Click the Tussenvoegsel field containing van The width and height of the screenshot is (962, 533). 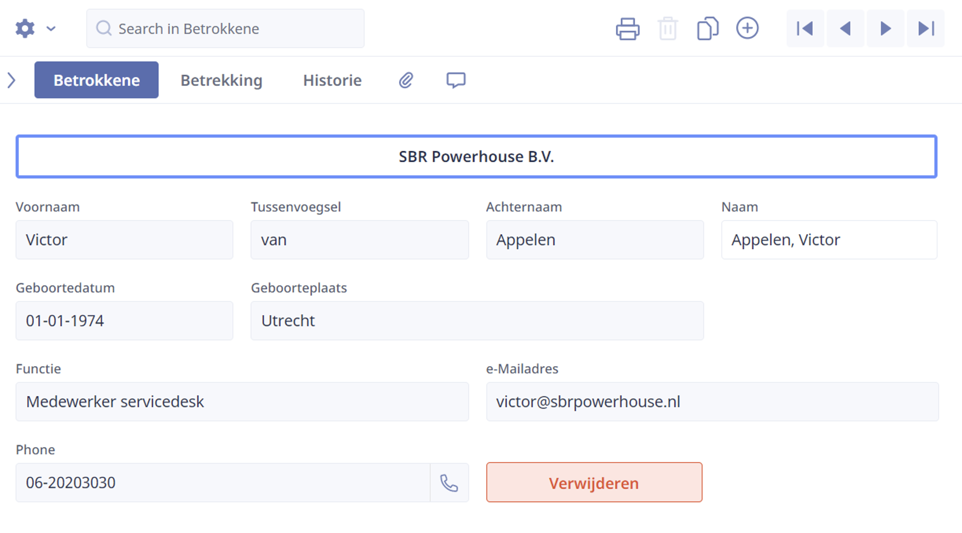[360, 240]
